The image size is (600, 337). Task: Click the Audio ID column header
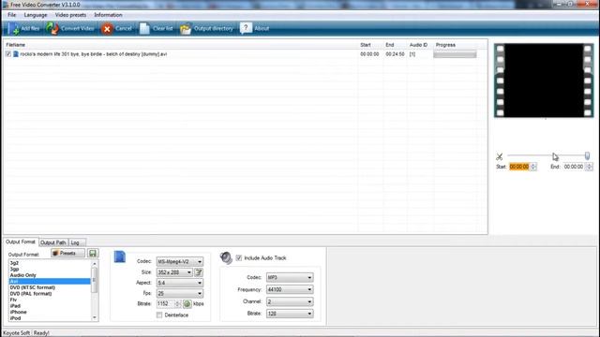(420, 45)
